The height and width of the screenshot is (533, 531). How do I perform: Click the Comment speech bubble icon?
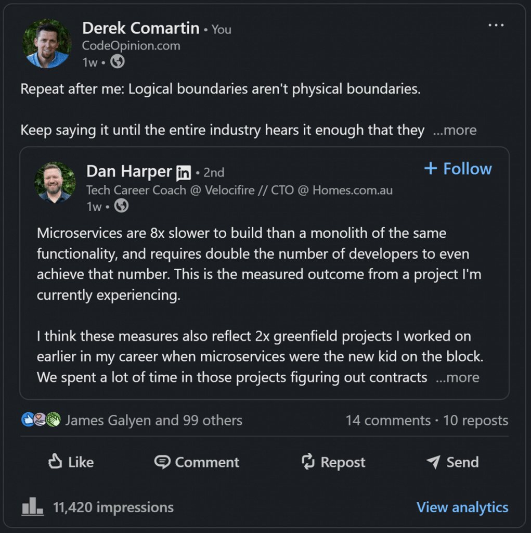click(x=163, y=462)
